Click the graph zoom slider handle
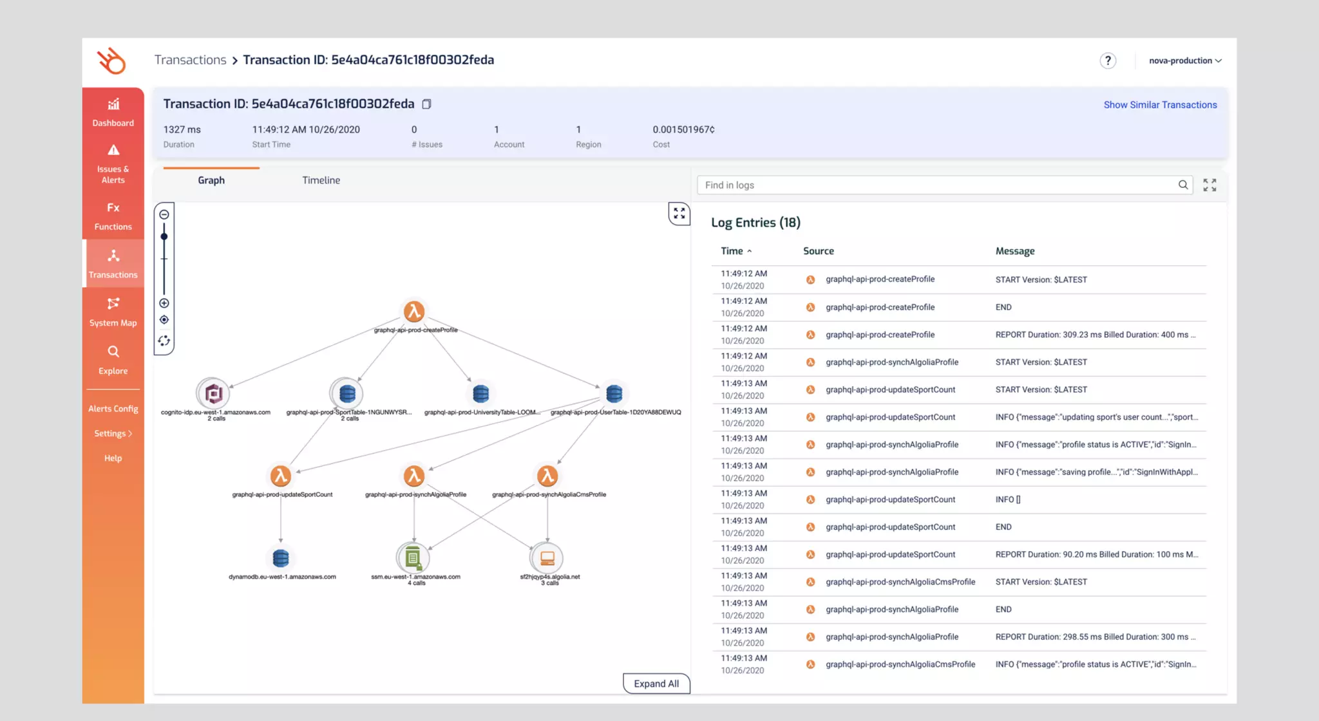Viewport: 1319px width, 721px height. point(164,237)
